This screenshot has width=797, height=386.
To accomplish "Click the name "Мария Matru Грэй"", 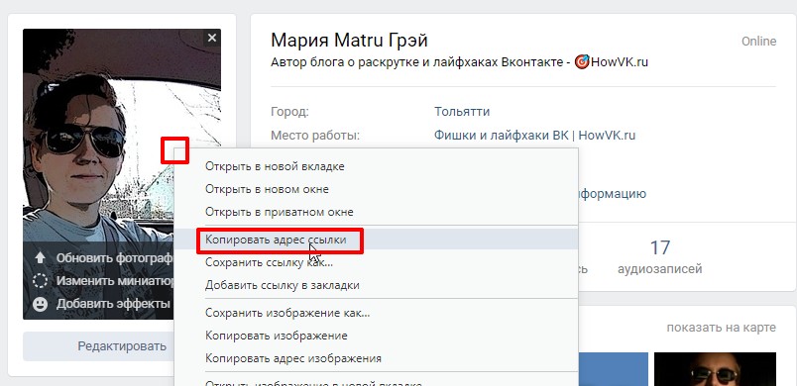I will click(x=349, y=40).
